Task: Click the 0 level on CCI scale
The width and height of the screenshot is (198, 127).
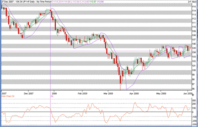Action: point(193,112)
